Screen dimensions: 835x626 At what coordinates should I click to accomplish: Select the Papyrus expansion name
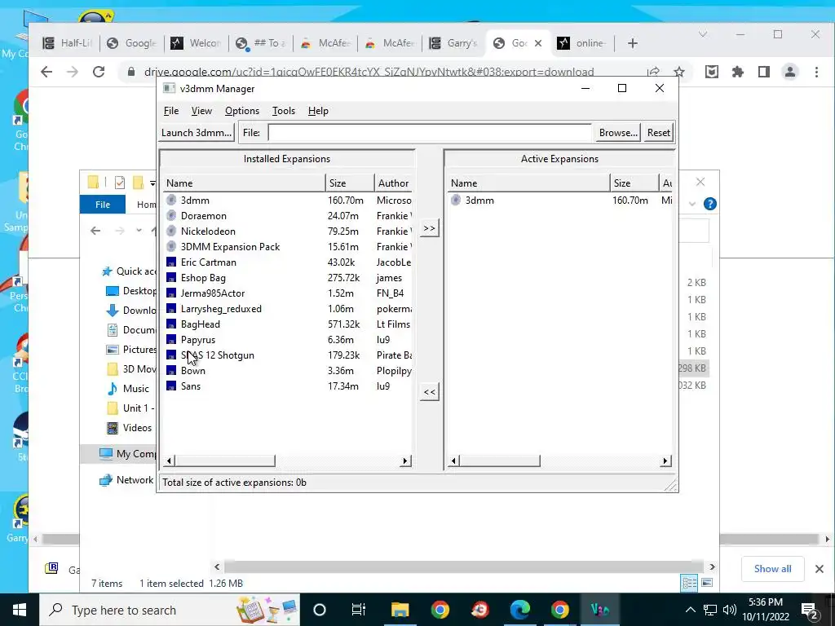pyautogui.click(x=197, y=340)
